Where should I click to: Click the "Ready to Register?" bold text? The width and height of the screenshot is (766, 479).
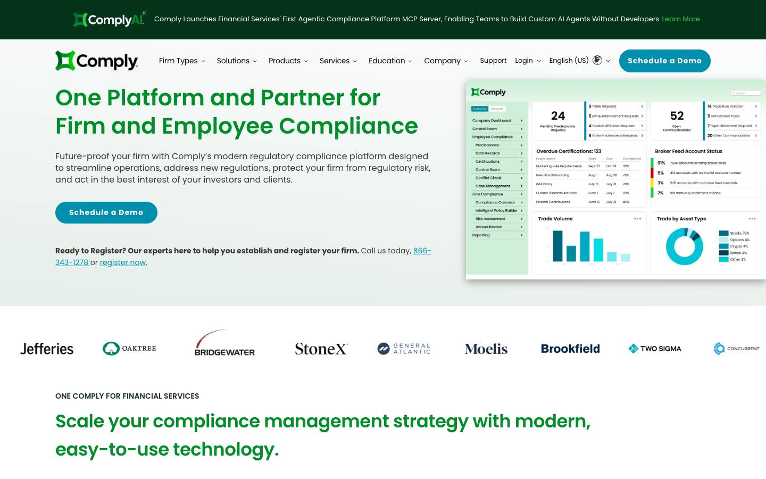pyautogui.click(x=207, y=251)
